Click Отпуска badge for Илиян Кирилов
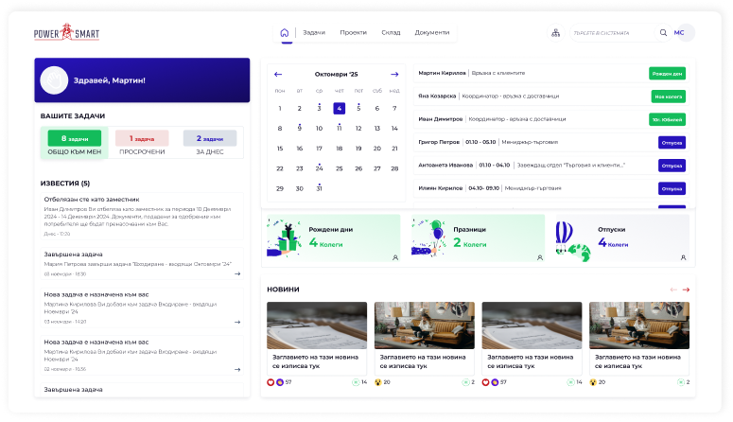Image resolution: width=733 pixels, height=422 pixels. [x=672, y=188]
